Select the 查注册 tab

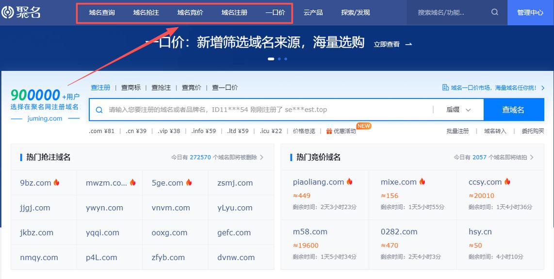click(x=100, y=87)
